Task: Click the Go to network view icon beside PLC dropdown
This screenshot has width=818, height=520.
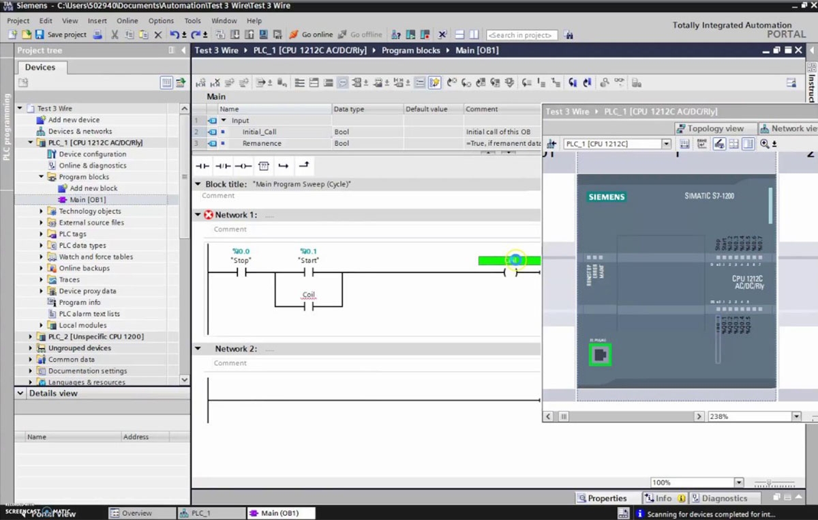Action: [552, 144]
